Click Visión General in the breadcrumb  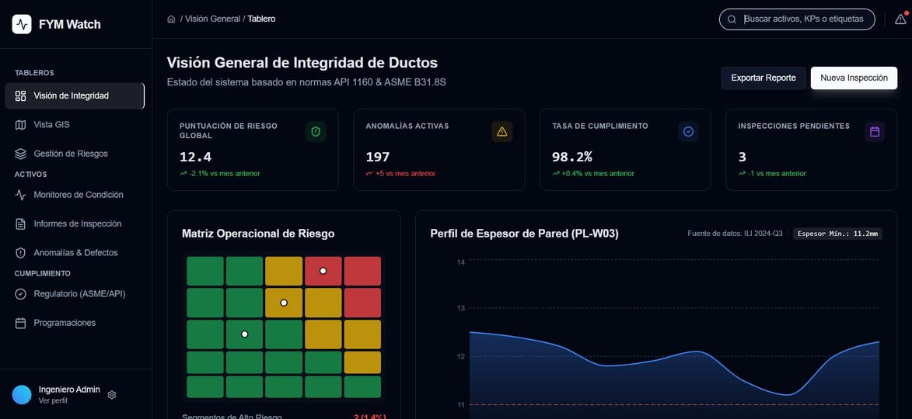[x=212, y=19]
